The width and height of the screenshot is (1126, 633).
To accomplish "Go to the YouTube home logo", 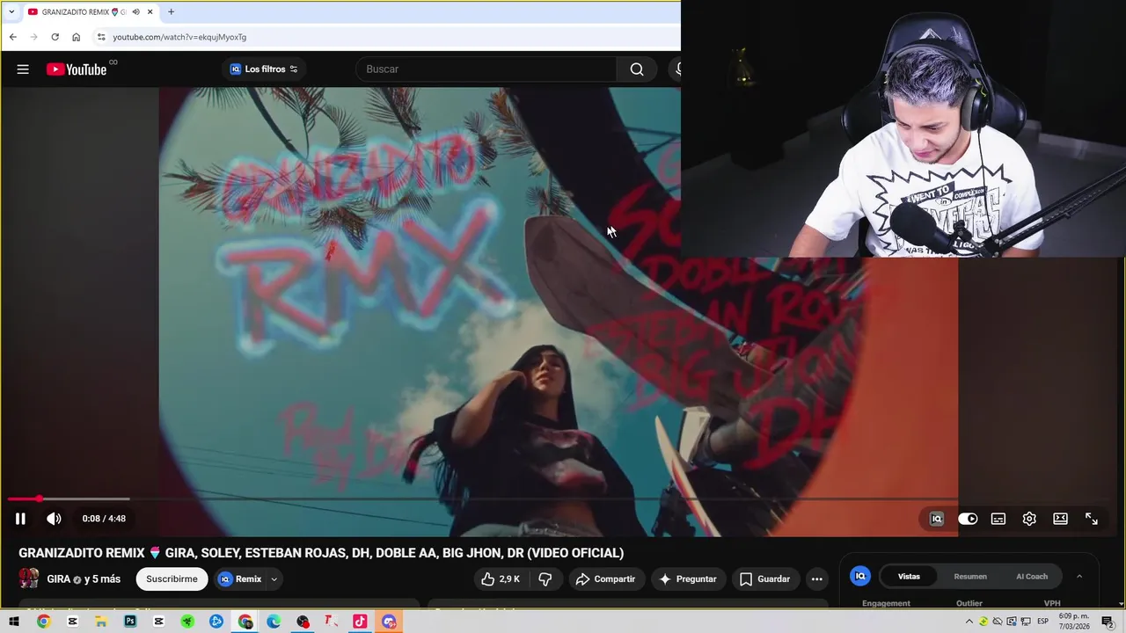I will (x=77, y=69).
